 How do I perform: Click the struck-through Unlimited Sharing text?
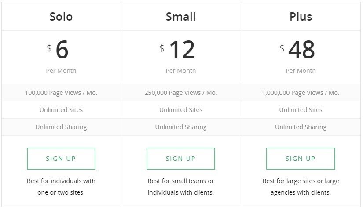click(x=61, y=127)
